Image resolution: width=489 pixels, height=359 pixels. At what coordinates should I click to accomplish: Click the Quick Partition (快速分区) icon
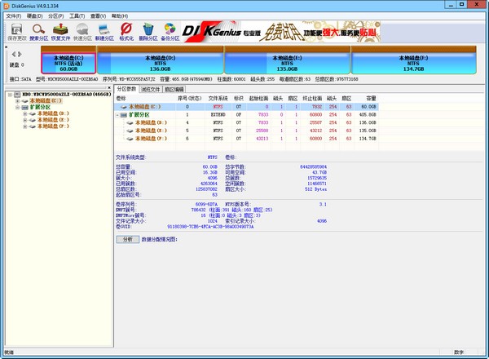click(82, 32)
